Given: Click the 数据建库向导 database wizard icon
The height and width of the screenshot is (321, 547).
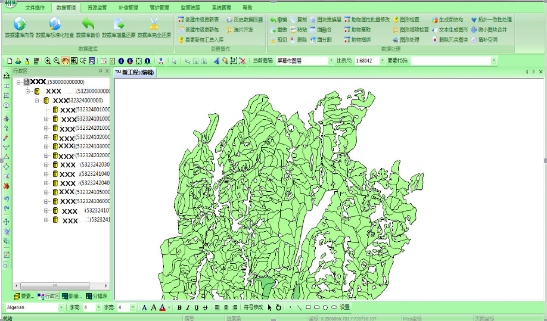Looking at the screenshot, I should 20,24.
